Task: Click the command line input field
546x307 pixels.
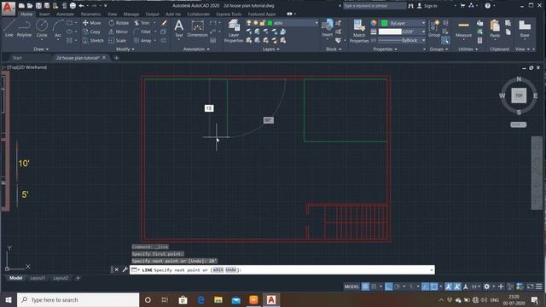Action: click(x=282, y=269)
